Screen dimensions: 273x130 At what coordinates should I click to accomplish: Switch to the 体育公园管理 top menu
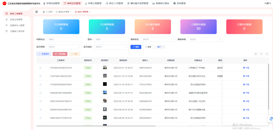tap(93, 3)
